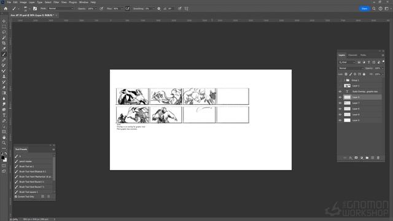Select the Lasso tool

pyautogui.click(x=4, y=32)
